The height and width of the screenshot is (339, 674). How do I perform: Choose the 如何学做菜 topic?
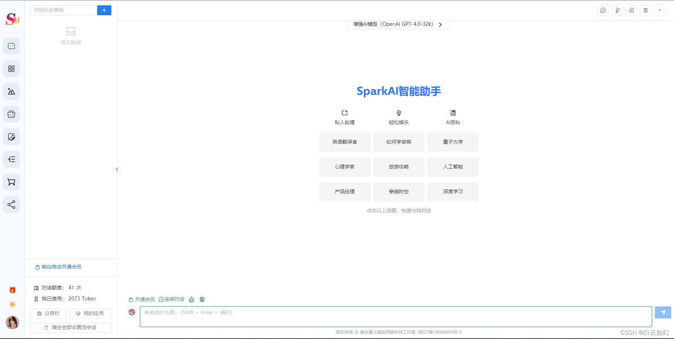click(399, 142)
